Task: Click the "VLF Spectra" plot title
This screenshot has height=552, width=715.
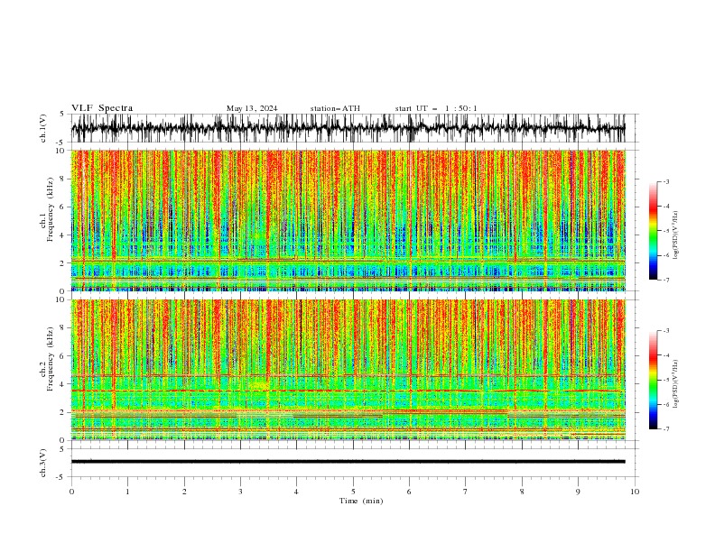Action: click(x=102, y=108)
